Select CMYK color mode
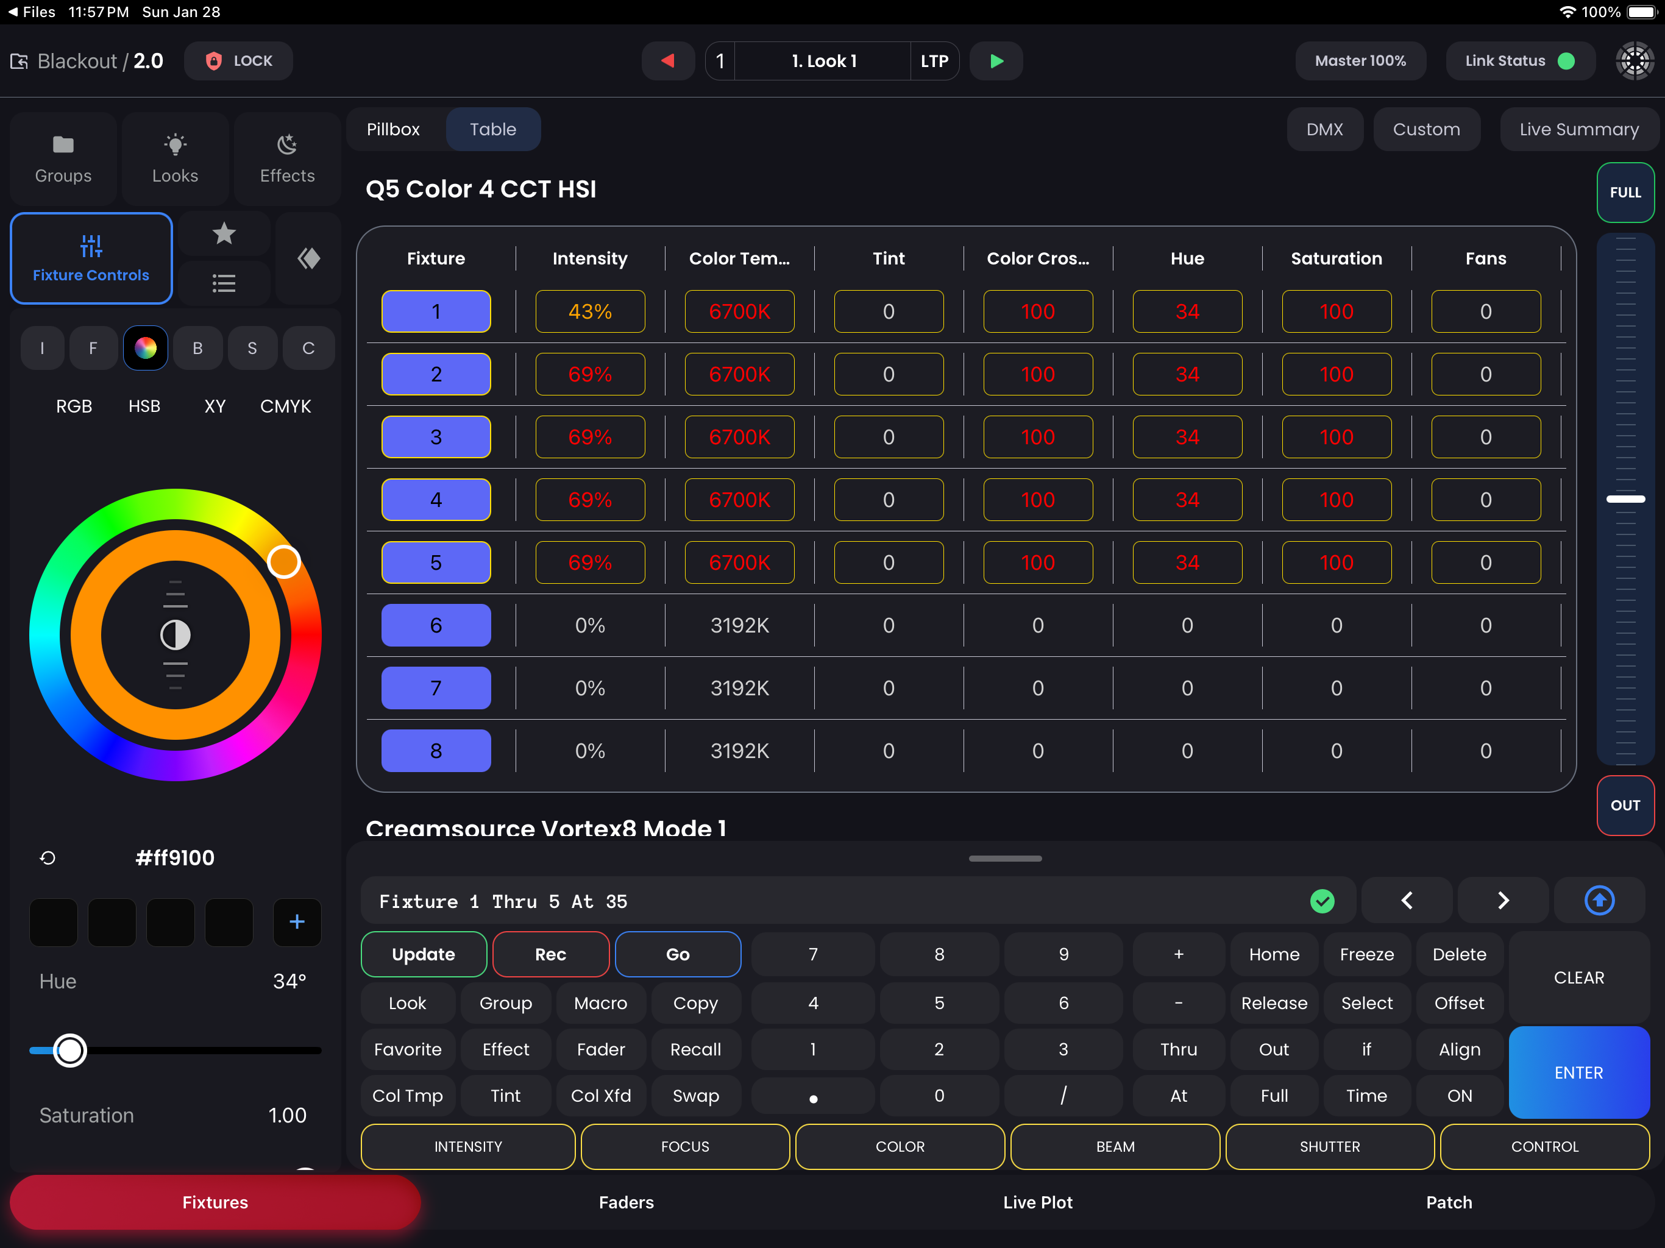Image resolution: width=1665 pixels, height=1248 pixels. pyautogui.click(x=285, y=406)
